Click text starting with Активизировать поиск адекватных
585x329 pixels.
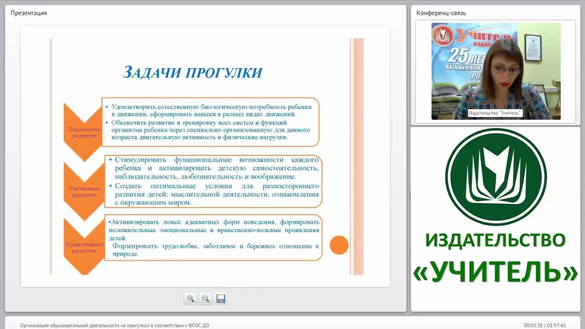coord(214,230)
